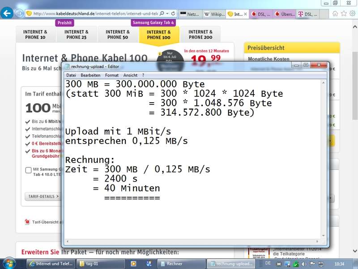Switch to the Telekom 'DSL, ...' tab
The image size is (358, 269).
308,14
